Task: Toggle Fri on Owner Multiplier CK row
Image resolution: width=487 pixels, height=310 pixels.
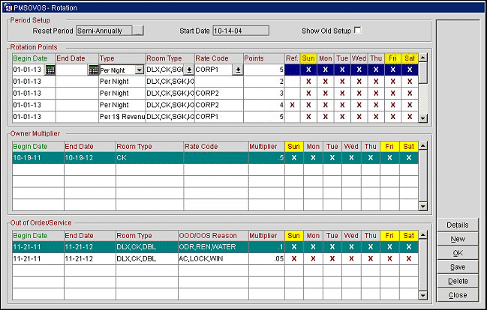Action: (x=391, y=158)
